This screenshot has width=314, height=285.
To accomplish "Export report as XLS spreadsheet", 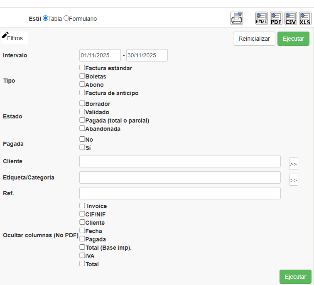I will (305, 18).
